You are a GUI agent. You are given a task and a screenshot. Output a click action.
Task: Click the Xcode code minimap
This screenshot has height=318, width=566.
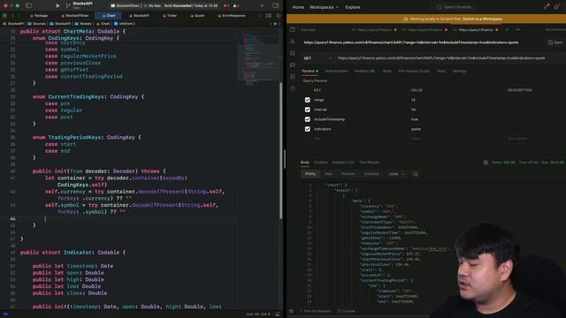point(257,57)
